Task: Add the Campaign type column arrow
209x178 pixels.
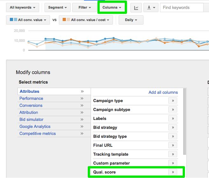Action: point(173,101)
